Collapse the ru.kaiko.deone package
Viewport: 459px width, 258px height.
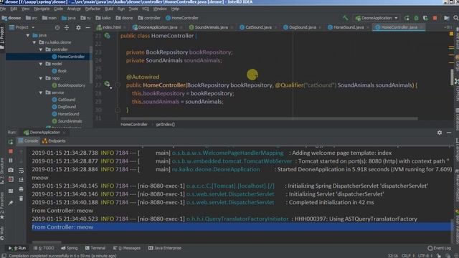pyautogui.click(x=34, y=42)
